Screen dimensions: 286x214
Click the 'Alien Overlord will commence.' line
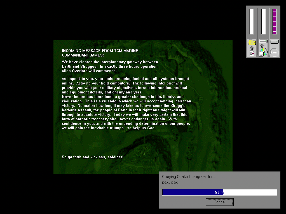tap(89, 71)
